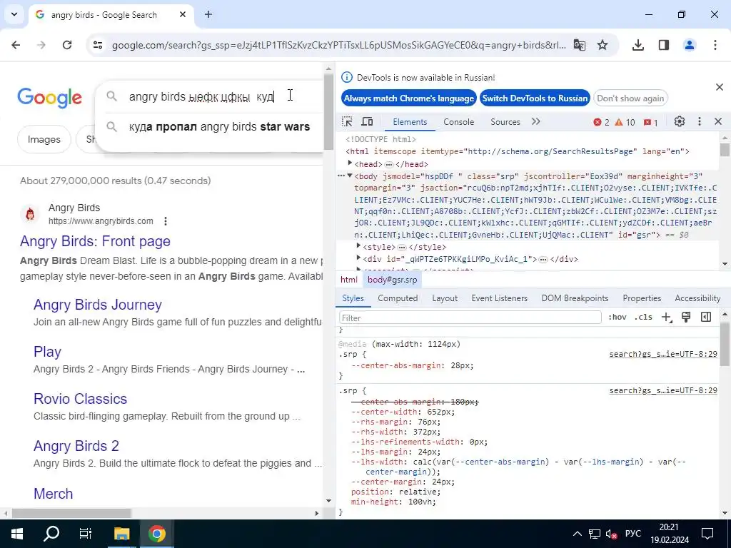Image resolution: width=731 pixels, height=548 pixels.
Task: Collapse the body element node
Action: pos(350,176)
